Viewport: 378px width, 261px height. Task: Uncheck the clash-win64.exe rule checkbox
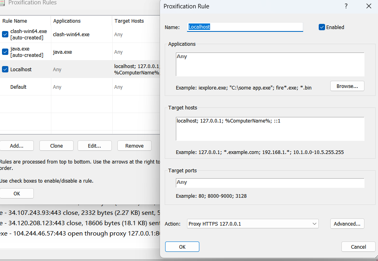(x=5, y=34)
